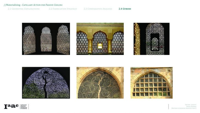Viewport: 200px width, 113px height.
Task: Select the 2.4 Gyroid section heading
Action: coord(125,9)
